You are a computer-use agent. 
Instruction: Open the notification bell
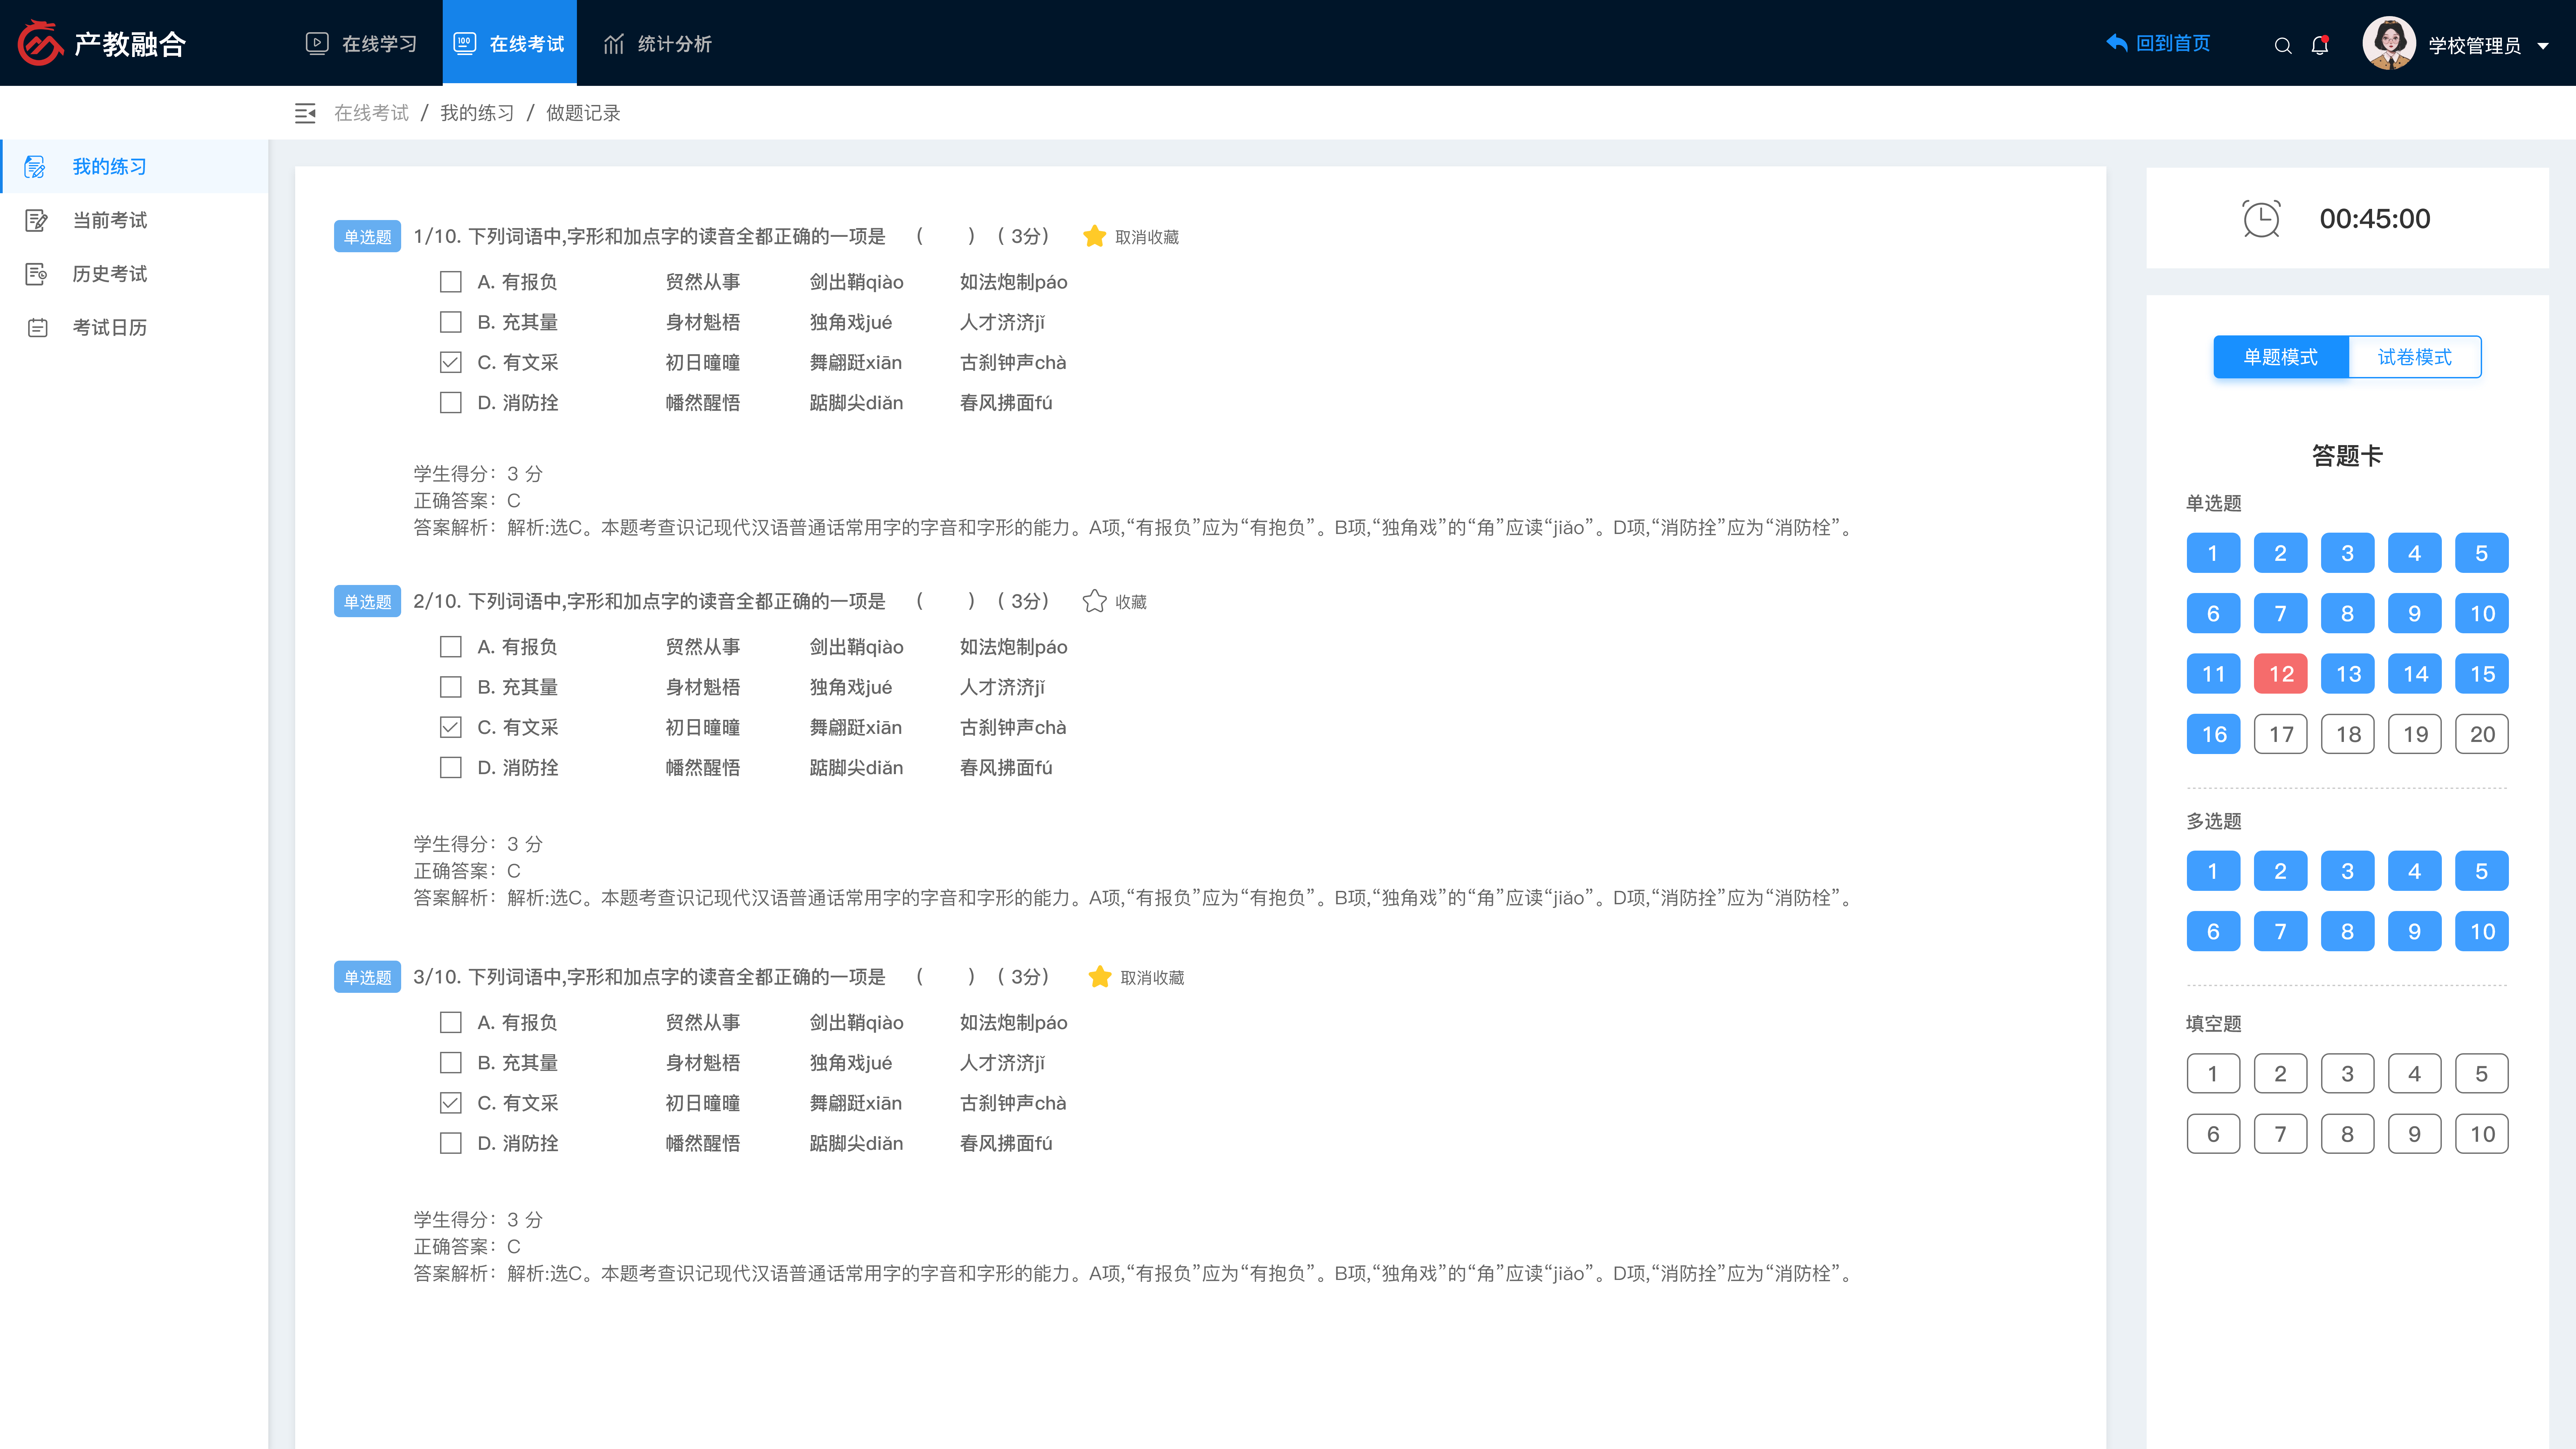[2320, 45]
